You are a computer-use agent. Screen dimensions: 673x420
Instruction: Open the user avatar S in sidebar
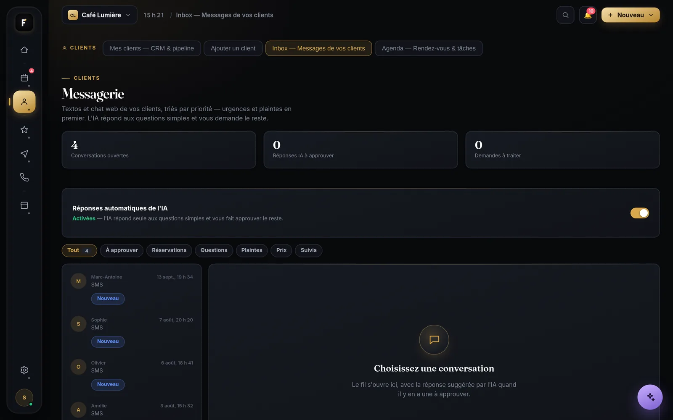pyautogui.click(x=24, y=397)
